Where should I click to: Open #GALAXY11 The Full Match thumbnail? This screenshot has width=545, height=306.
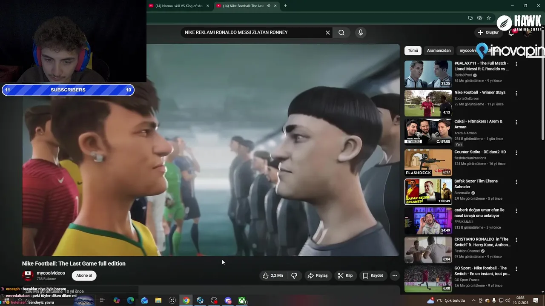coord(428,74)
